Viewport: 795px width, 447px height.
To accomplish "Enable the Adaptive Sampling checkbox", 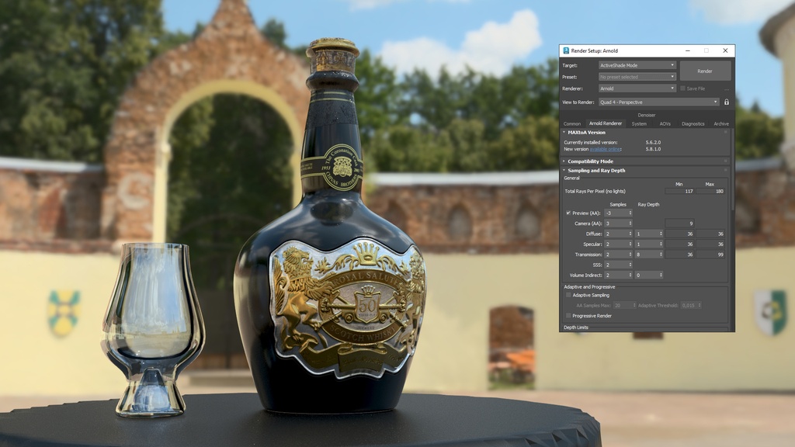I will pos(568,296).
